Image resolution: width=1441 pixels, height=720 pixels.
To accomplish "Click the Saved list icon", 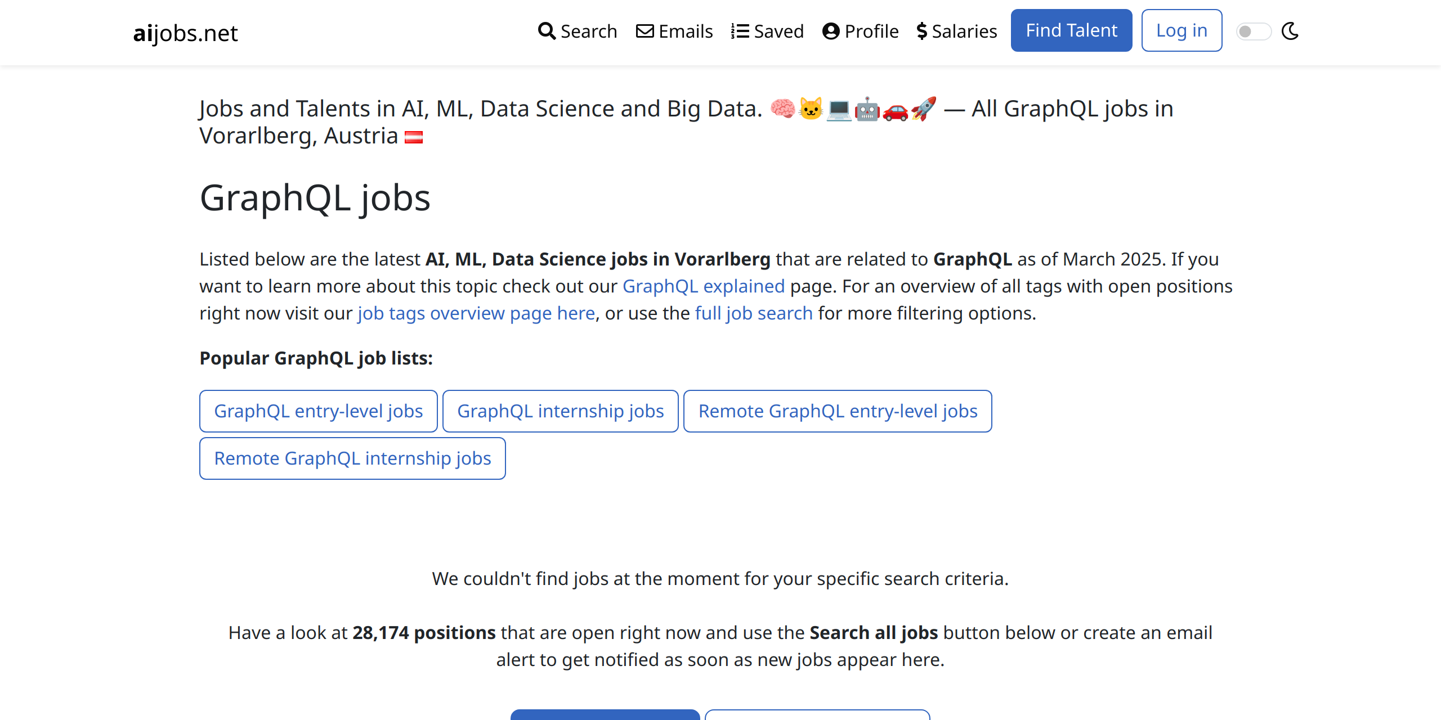I will [x=740, y=31].
